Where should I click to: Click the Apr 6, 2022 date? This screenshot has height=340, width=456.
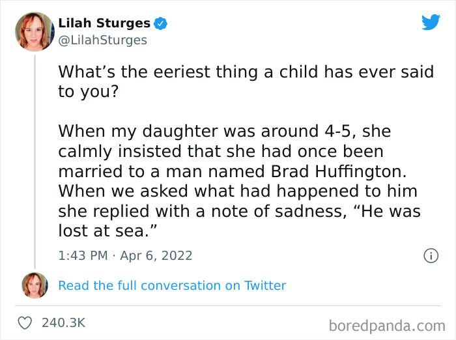156,256
